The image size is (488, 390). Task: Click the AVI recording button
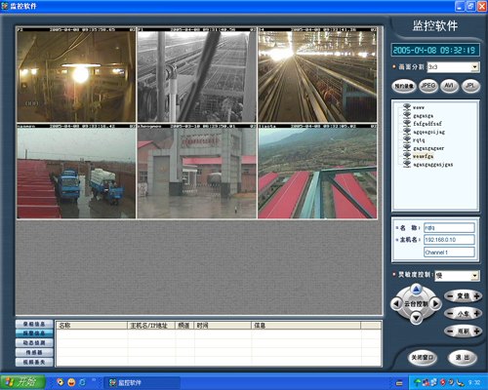[449, 86]
